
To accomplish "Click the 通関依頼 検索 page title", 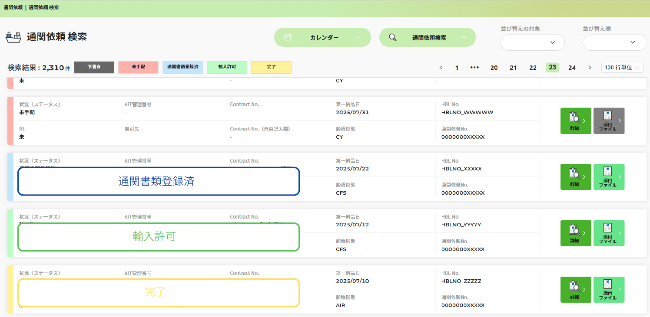I will pyautogui.click(x=56, y=37).
